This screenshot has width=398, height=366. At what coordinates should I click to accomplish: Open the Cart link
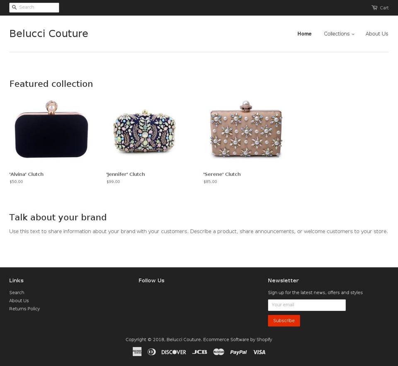380,7
